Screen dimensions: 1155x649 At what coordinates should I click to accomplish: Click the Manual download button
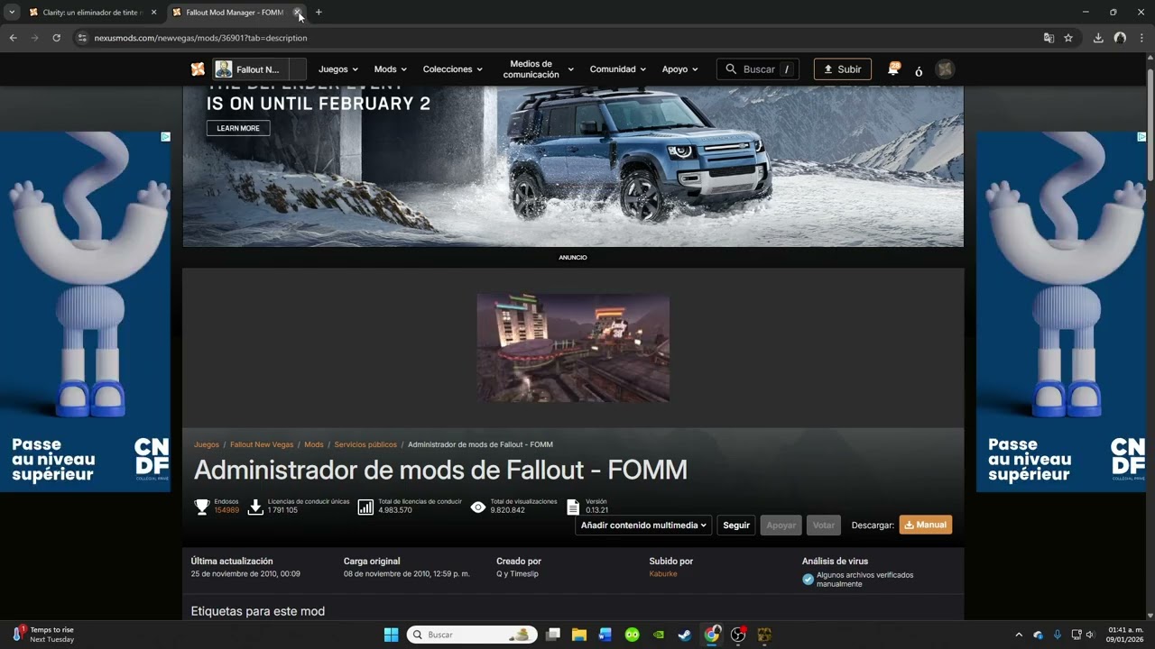click(926, 525)
